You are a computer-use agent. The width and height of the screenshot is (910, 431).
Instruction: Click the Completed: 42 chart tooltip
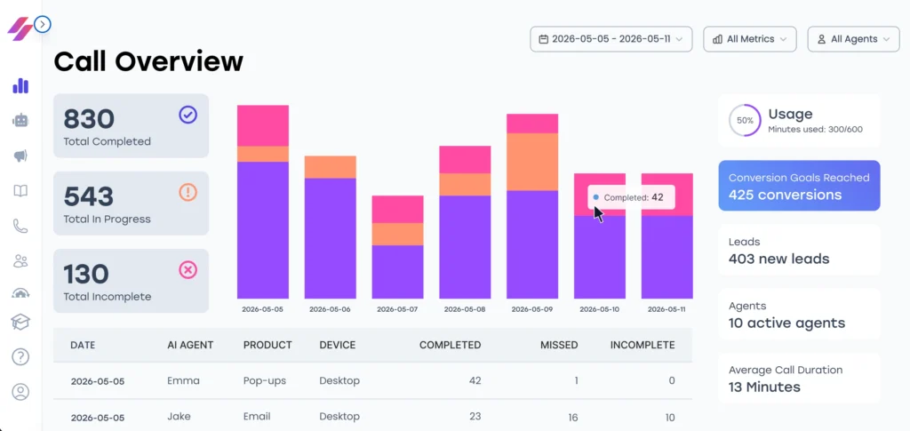click(632, 197)
